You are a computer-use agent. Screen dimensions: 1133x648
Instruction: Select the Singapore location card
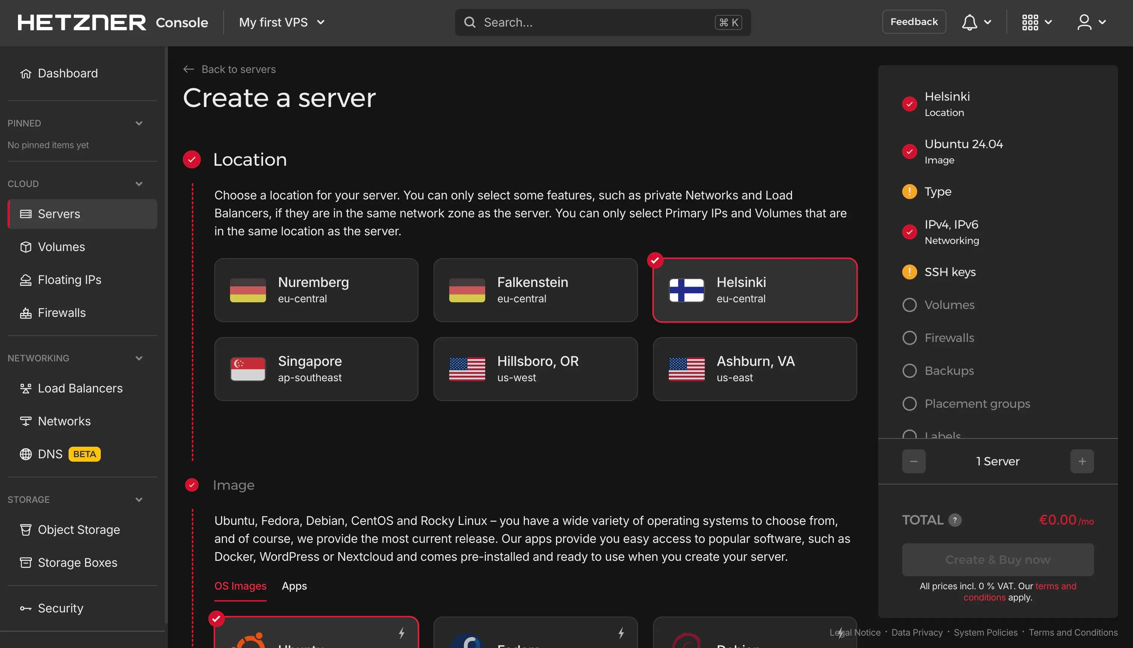[316, 369]
